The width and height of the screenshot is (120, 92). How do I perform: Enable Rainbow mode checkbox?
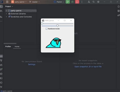pos(47,29)
